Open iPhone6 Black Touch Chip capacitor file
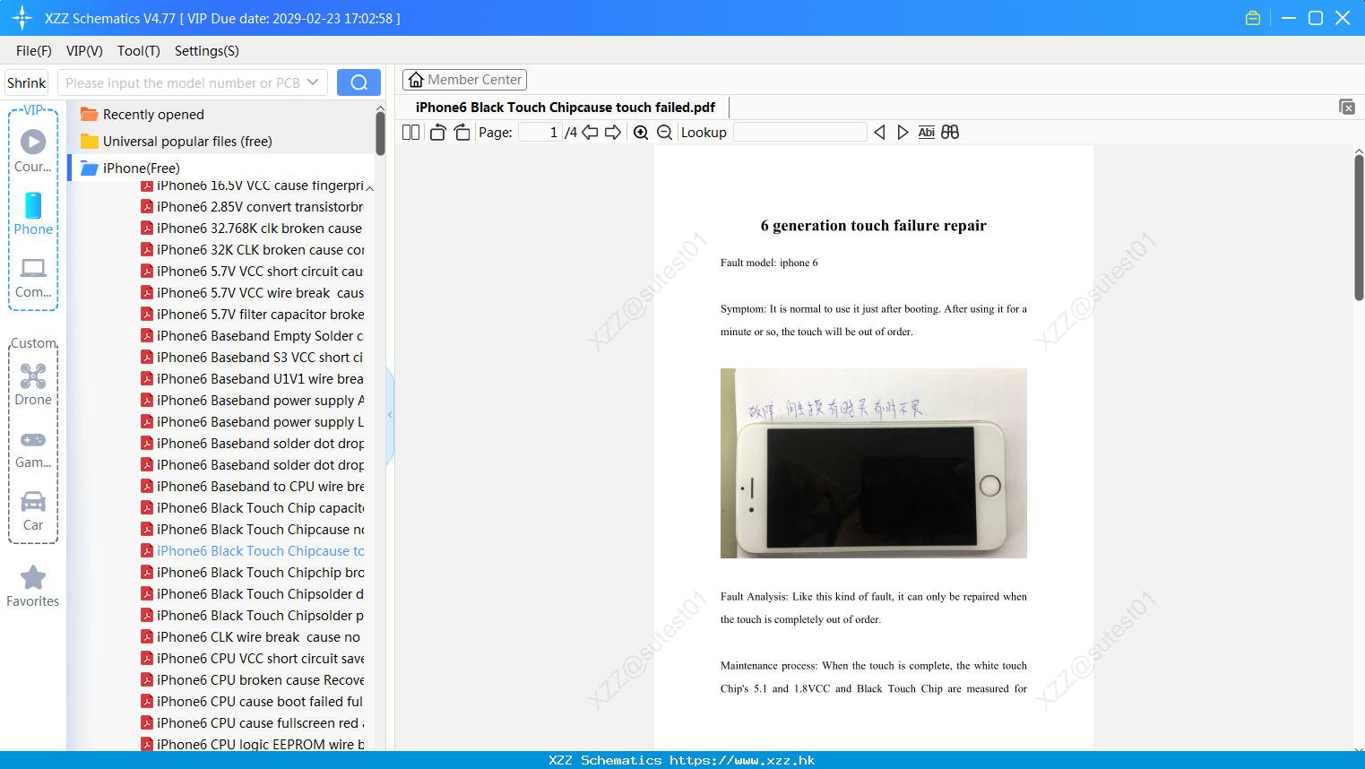This screenshot has height=769, width=1365. 253,508
